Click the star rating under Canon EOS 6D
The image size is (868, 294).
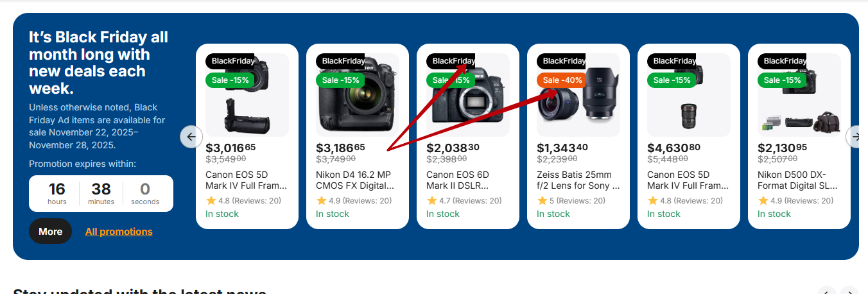click(x=432, y=201)
